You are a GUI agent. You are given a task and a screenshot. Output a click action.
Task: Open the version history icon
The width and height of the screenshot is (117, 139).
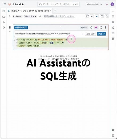tap(113, 28)
